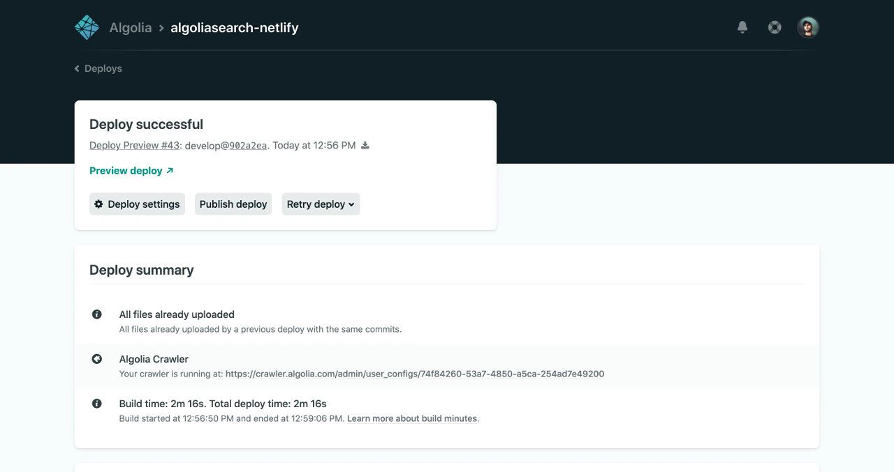Open the algoliasearch-netlify site breadcrumb
The height and width of the screenshot is (472, 894).
235,28
